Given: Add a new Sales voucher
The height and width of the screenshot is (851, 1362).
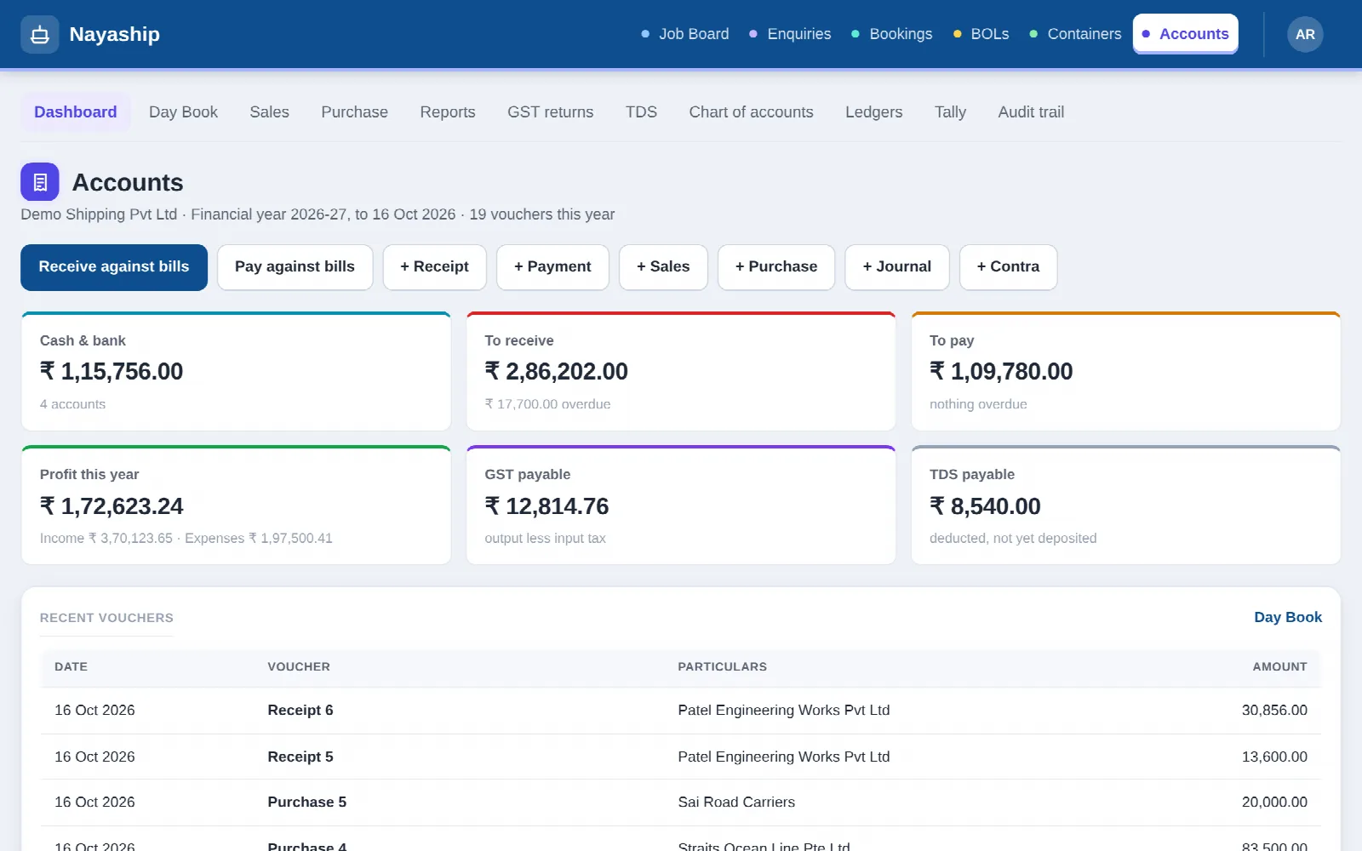Looking at the screenshot, I should click(663, 267).
